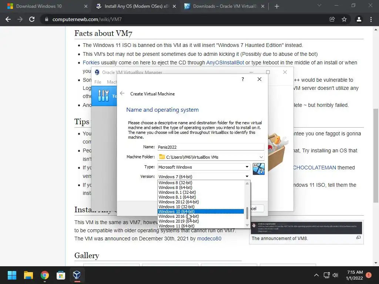
Task: Open the CHOCOLATEMAN link
Action: tap(315, 168)
